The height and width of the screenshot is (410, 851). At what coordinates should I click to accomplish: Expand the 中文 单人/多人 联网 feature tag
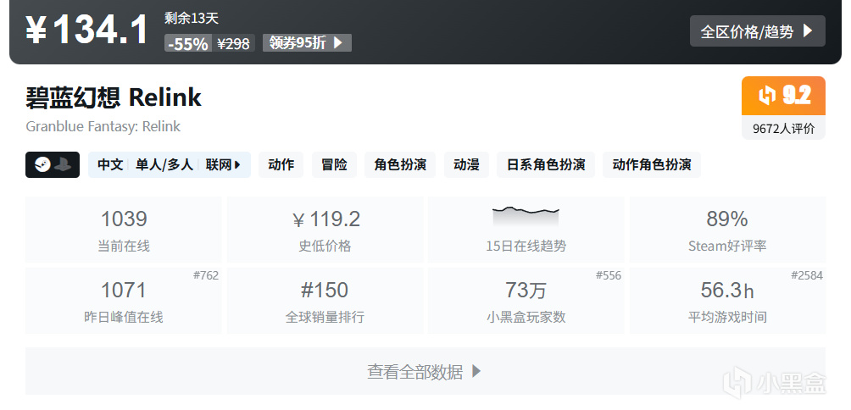click(x=170, y=165)
